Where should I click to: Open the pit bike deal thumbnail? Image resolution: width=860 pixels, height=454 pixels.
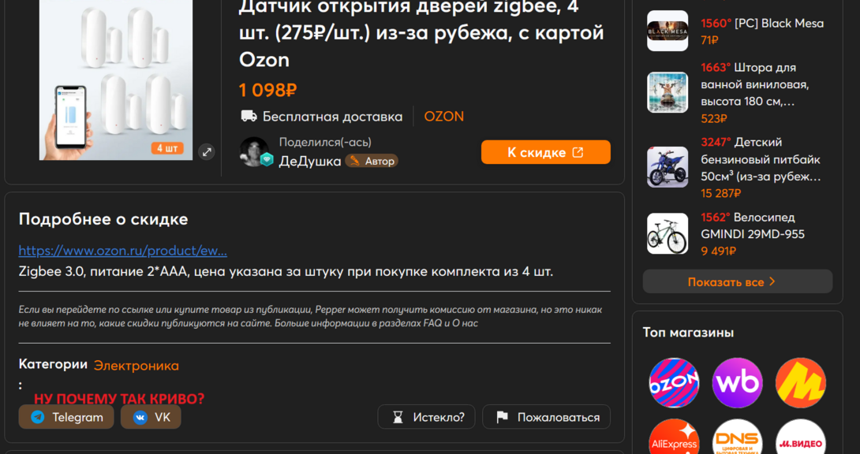click(667, 167)
